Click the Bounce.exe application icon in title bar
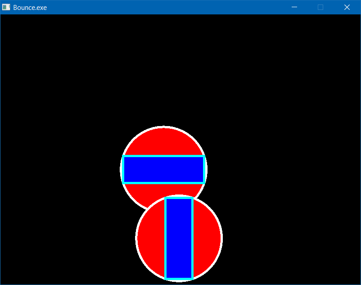The width and height of the screenshot is (361, 285). 6,7
